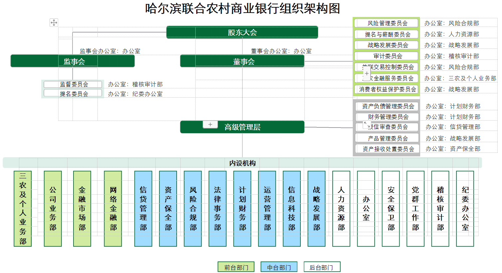Click text 办公室：计划财务部 beside 财务管理委员会
Image resolution: width=502 pixels, height=273 pixels.
tap(453, 117)
